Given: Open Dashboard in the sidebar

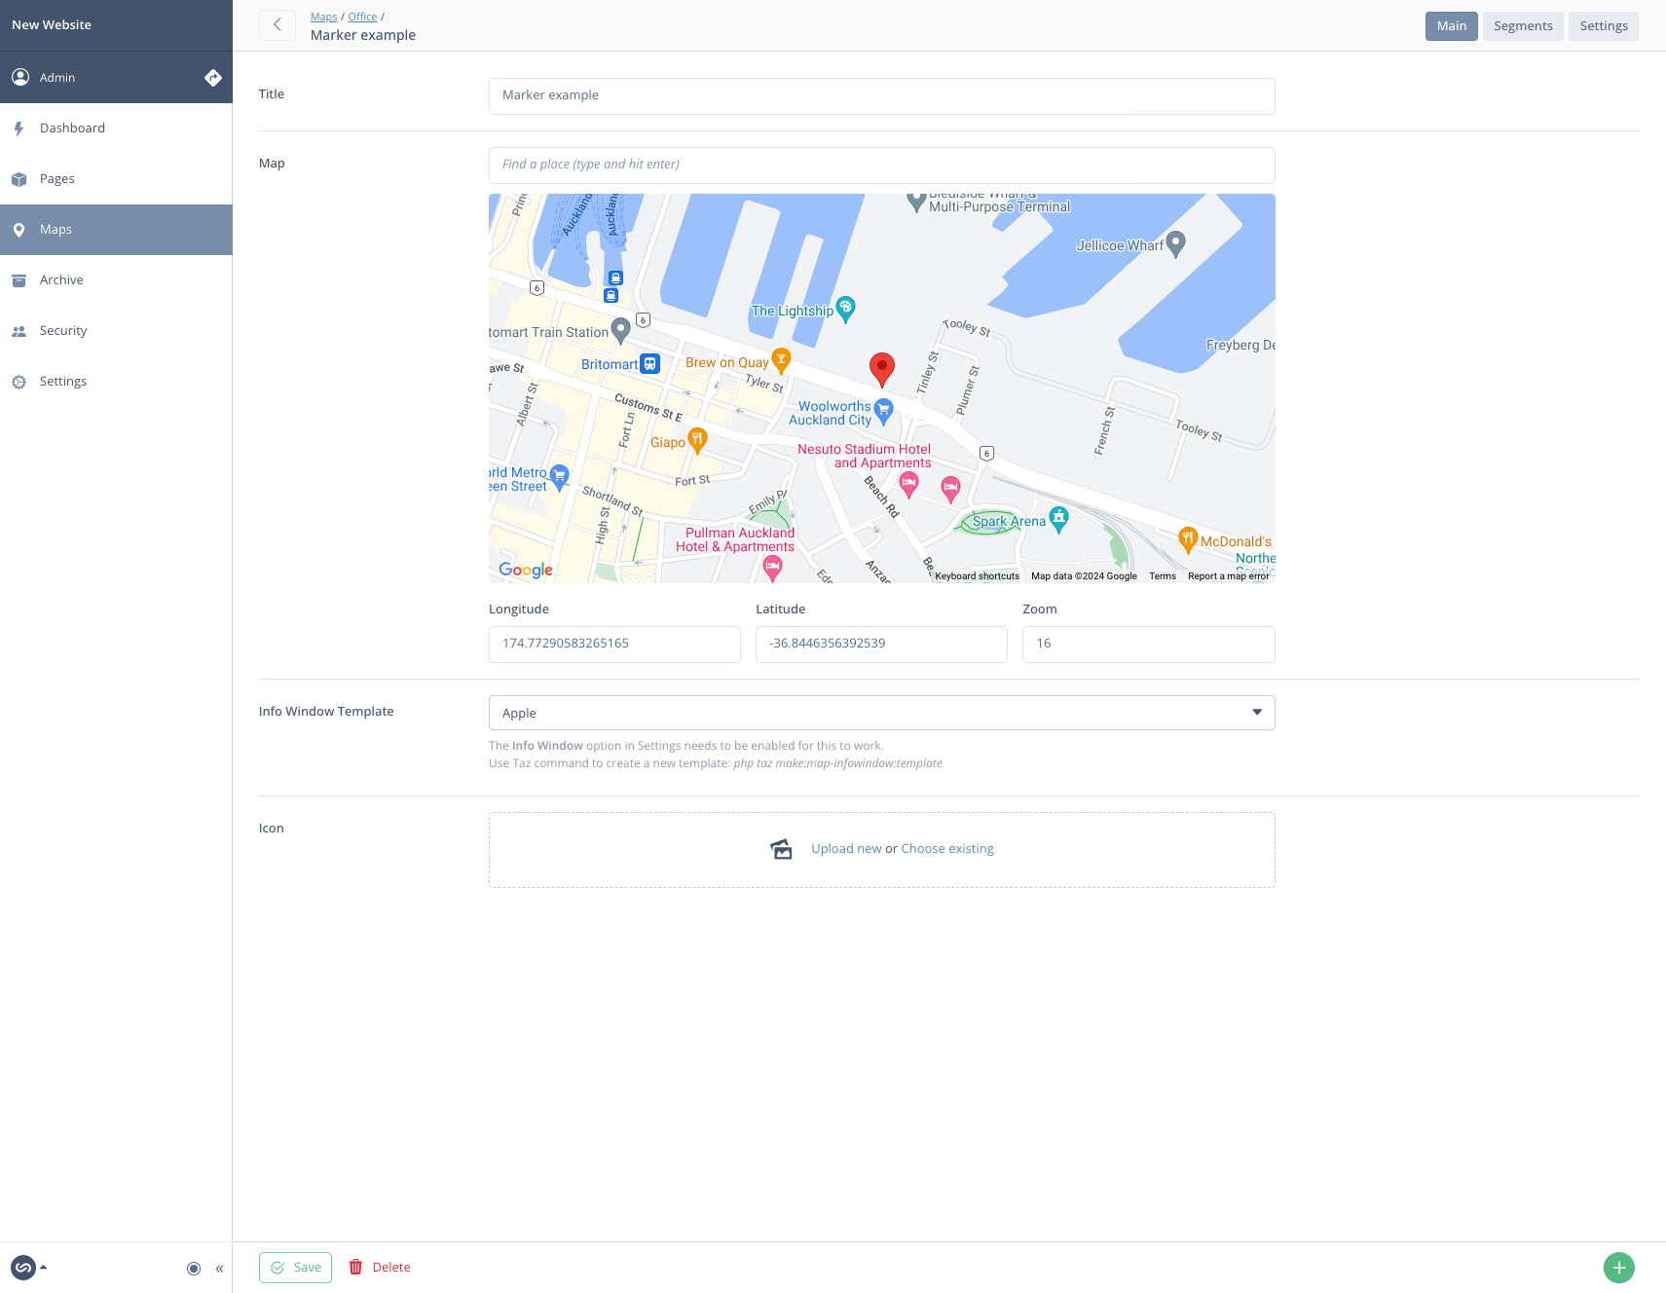Looking at the screenshot, I should click(116, 129).
